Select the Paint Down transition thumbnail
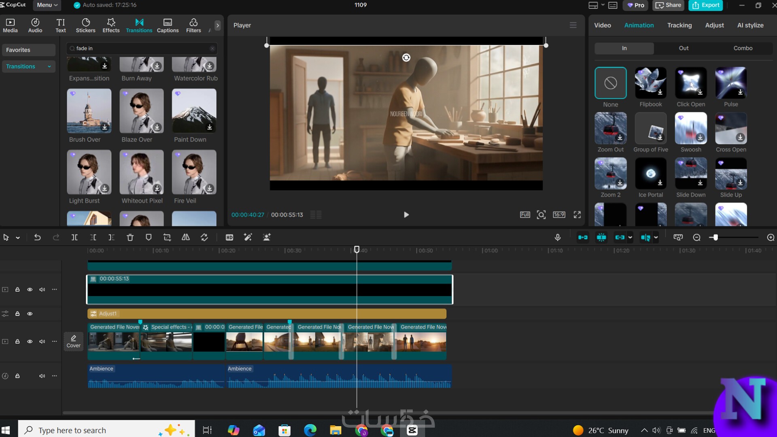 coord(194,111)
